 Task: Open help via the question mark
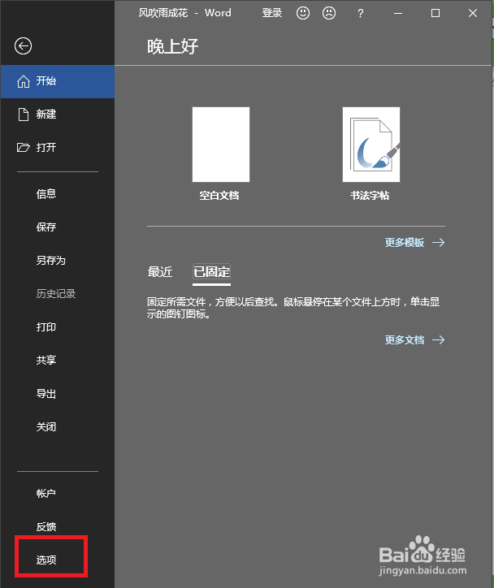[361, 14]
